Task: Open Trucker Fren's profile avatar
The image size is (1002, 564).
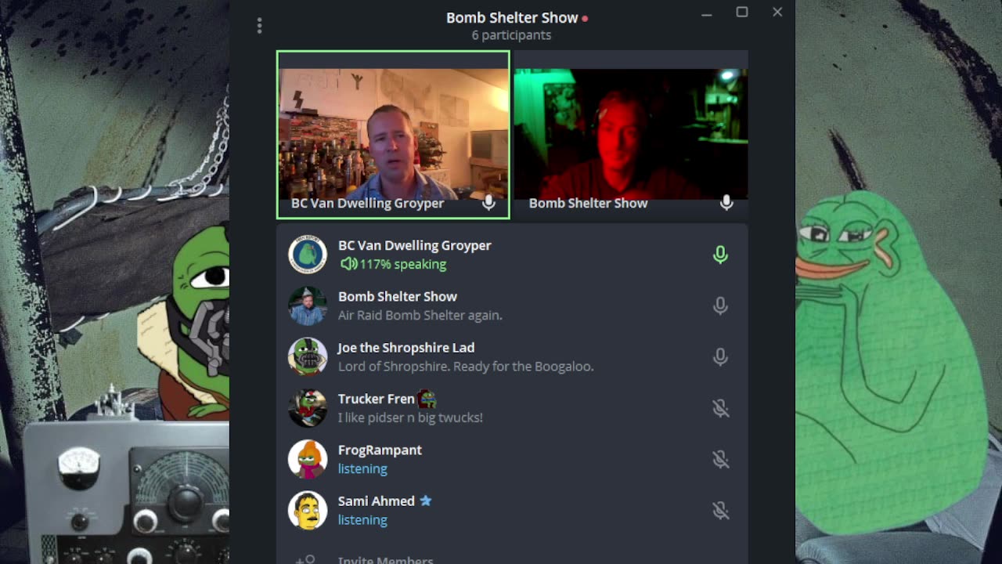Action: [308, 408]
